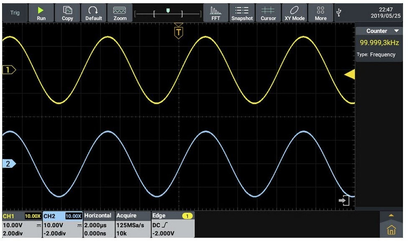Open the Zoom waveform tool
408x241 pixels.
[x=120, y=13]
